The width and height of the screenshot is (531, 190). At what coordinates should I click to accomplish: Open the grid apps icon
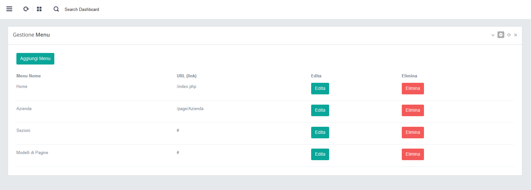(39, 9)
